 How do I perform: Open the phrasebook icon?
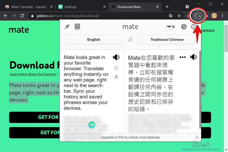tap(77, 27)
